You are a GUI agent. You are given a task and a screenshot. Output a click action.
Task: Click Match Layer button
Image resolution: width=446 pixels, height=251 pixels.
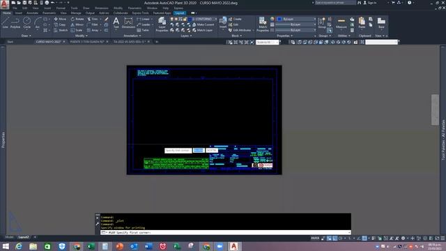pyautogui.click(x=203, y=30)
